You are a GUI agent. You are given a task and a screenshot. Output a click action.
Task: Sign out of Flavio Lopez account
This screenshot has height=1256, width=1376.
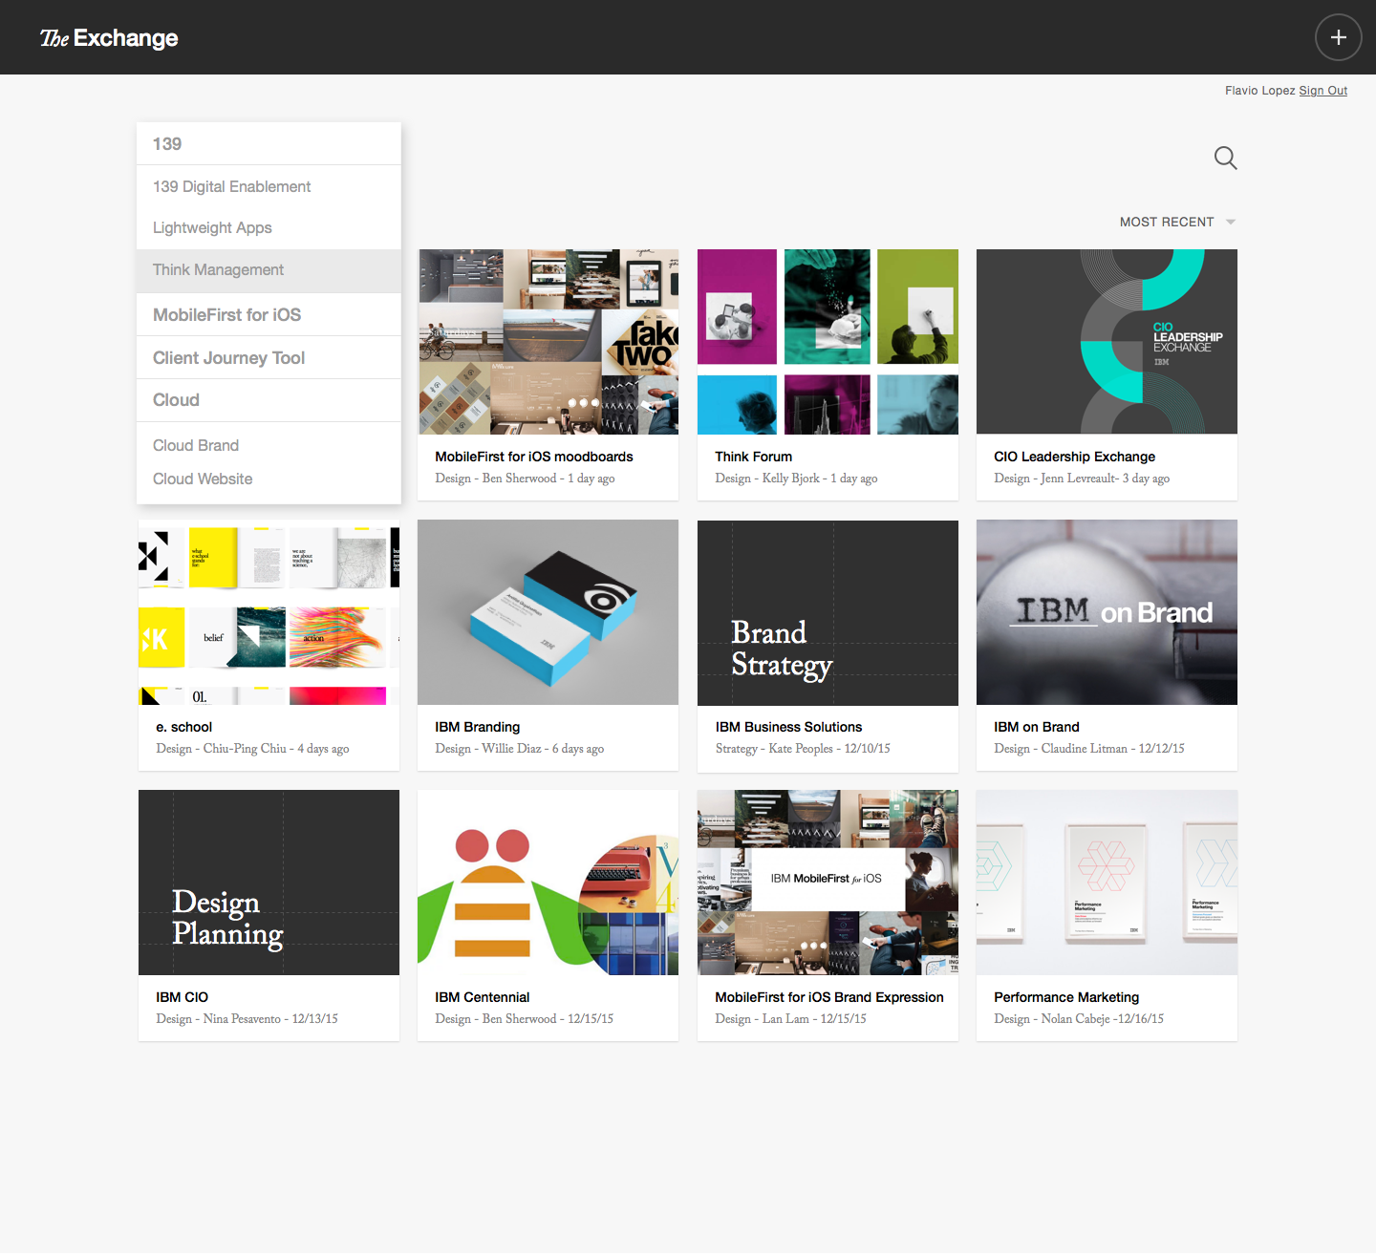[x=1322, y=91]
